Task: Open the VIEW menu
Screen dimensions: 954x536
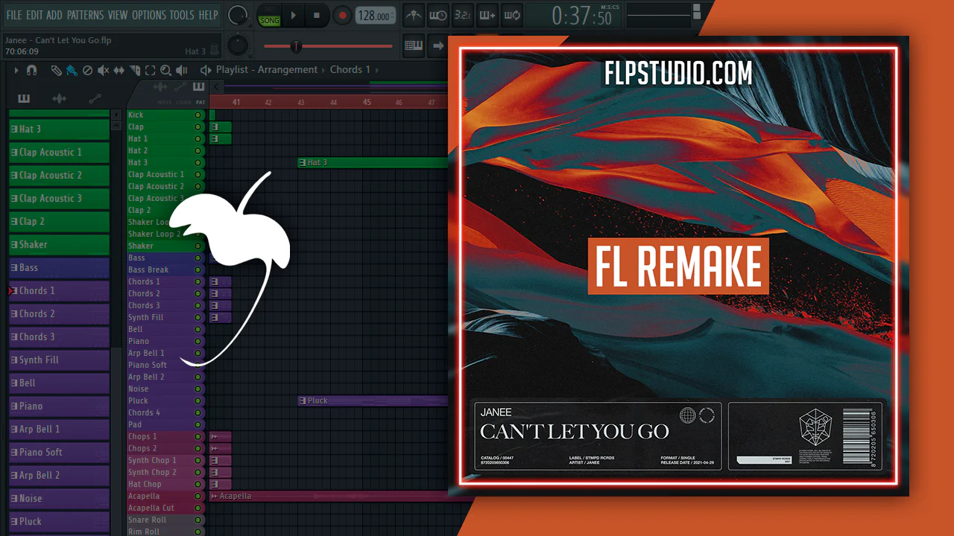Action: [x=118, y=15]
